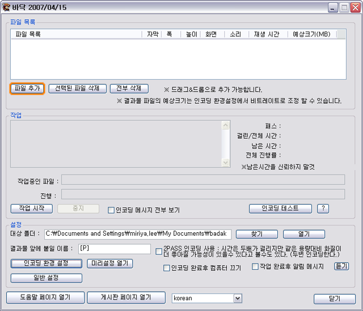
Task: Open 일반 설정 button
Action: [47, 278]
